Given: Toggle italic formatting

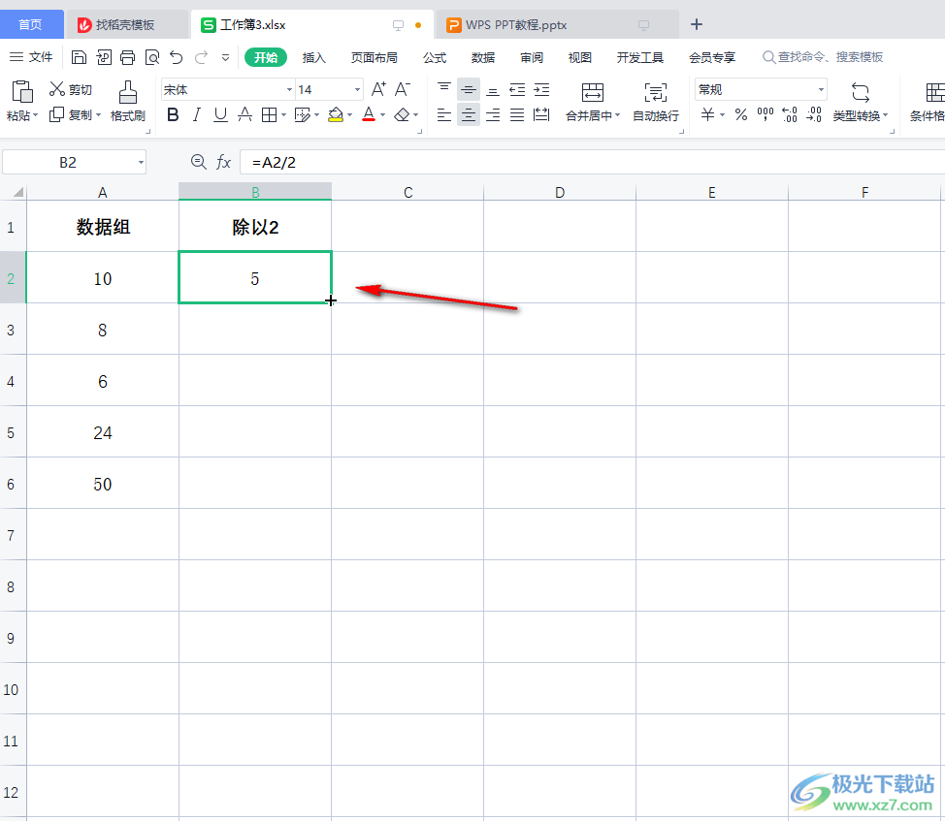Looking at the screenshot, I should [196, 114].
